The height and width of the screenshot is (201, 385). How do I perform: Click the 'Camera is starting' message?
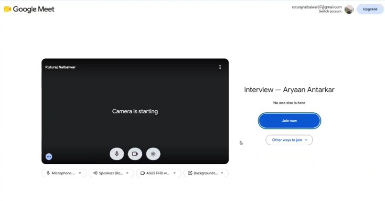pyautogui.click(x=135, y=111)
